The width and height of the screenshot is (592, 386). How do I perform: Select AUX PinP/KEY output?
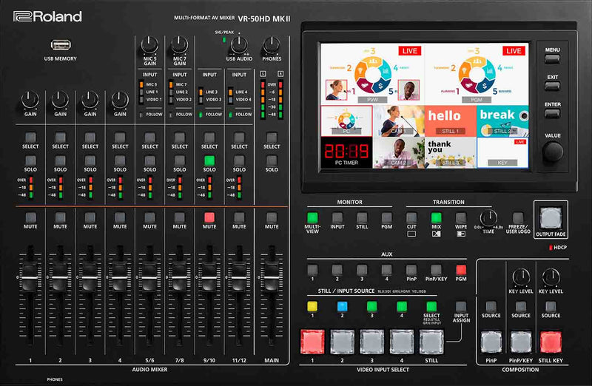(436, 269)
